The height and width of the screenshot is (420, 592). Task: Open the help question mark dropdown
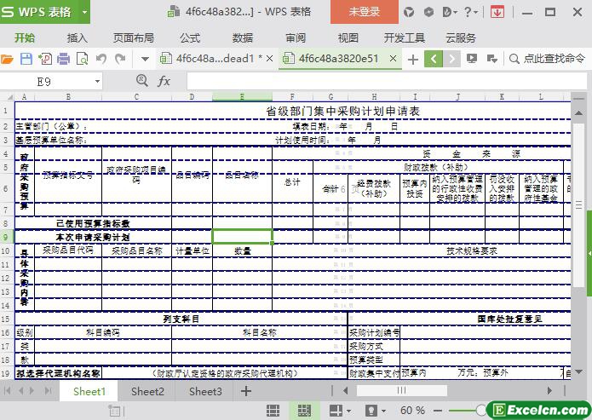coord(470,12)
